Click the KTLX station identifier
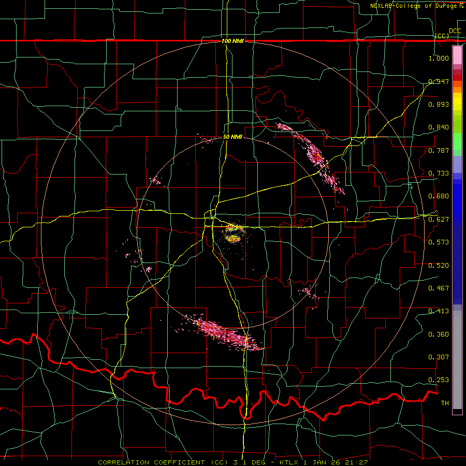 click(x=290, y=462)
